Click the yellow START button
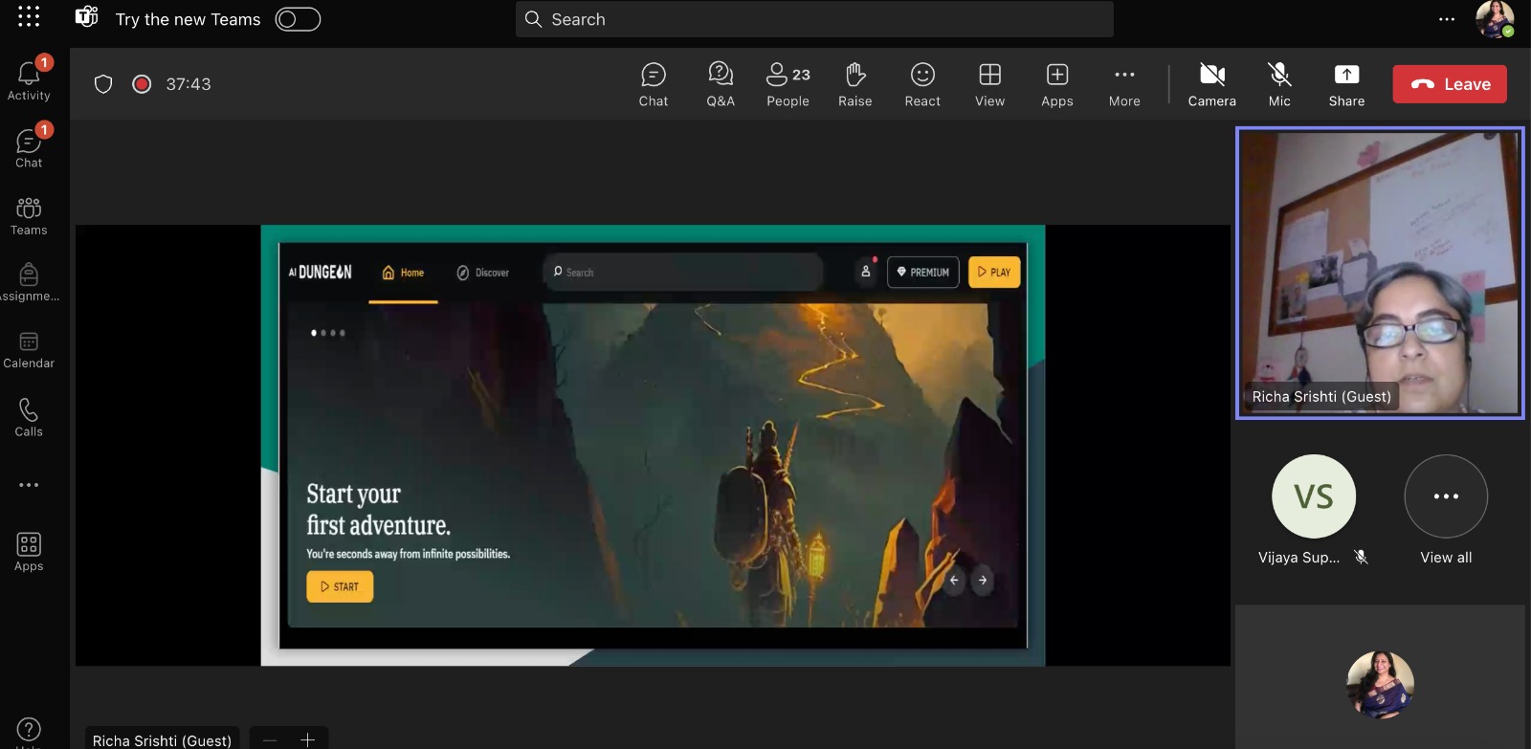This screenshot has height=749, width=1531. (340, 586)
